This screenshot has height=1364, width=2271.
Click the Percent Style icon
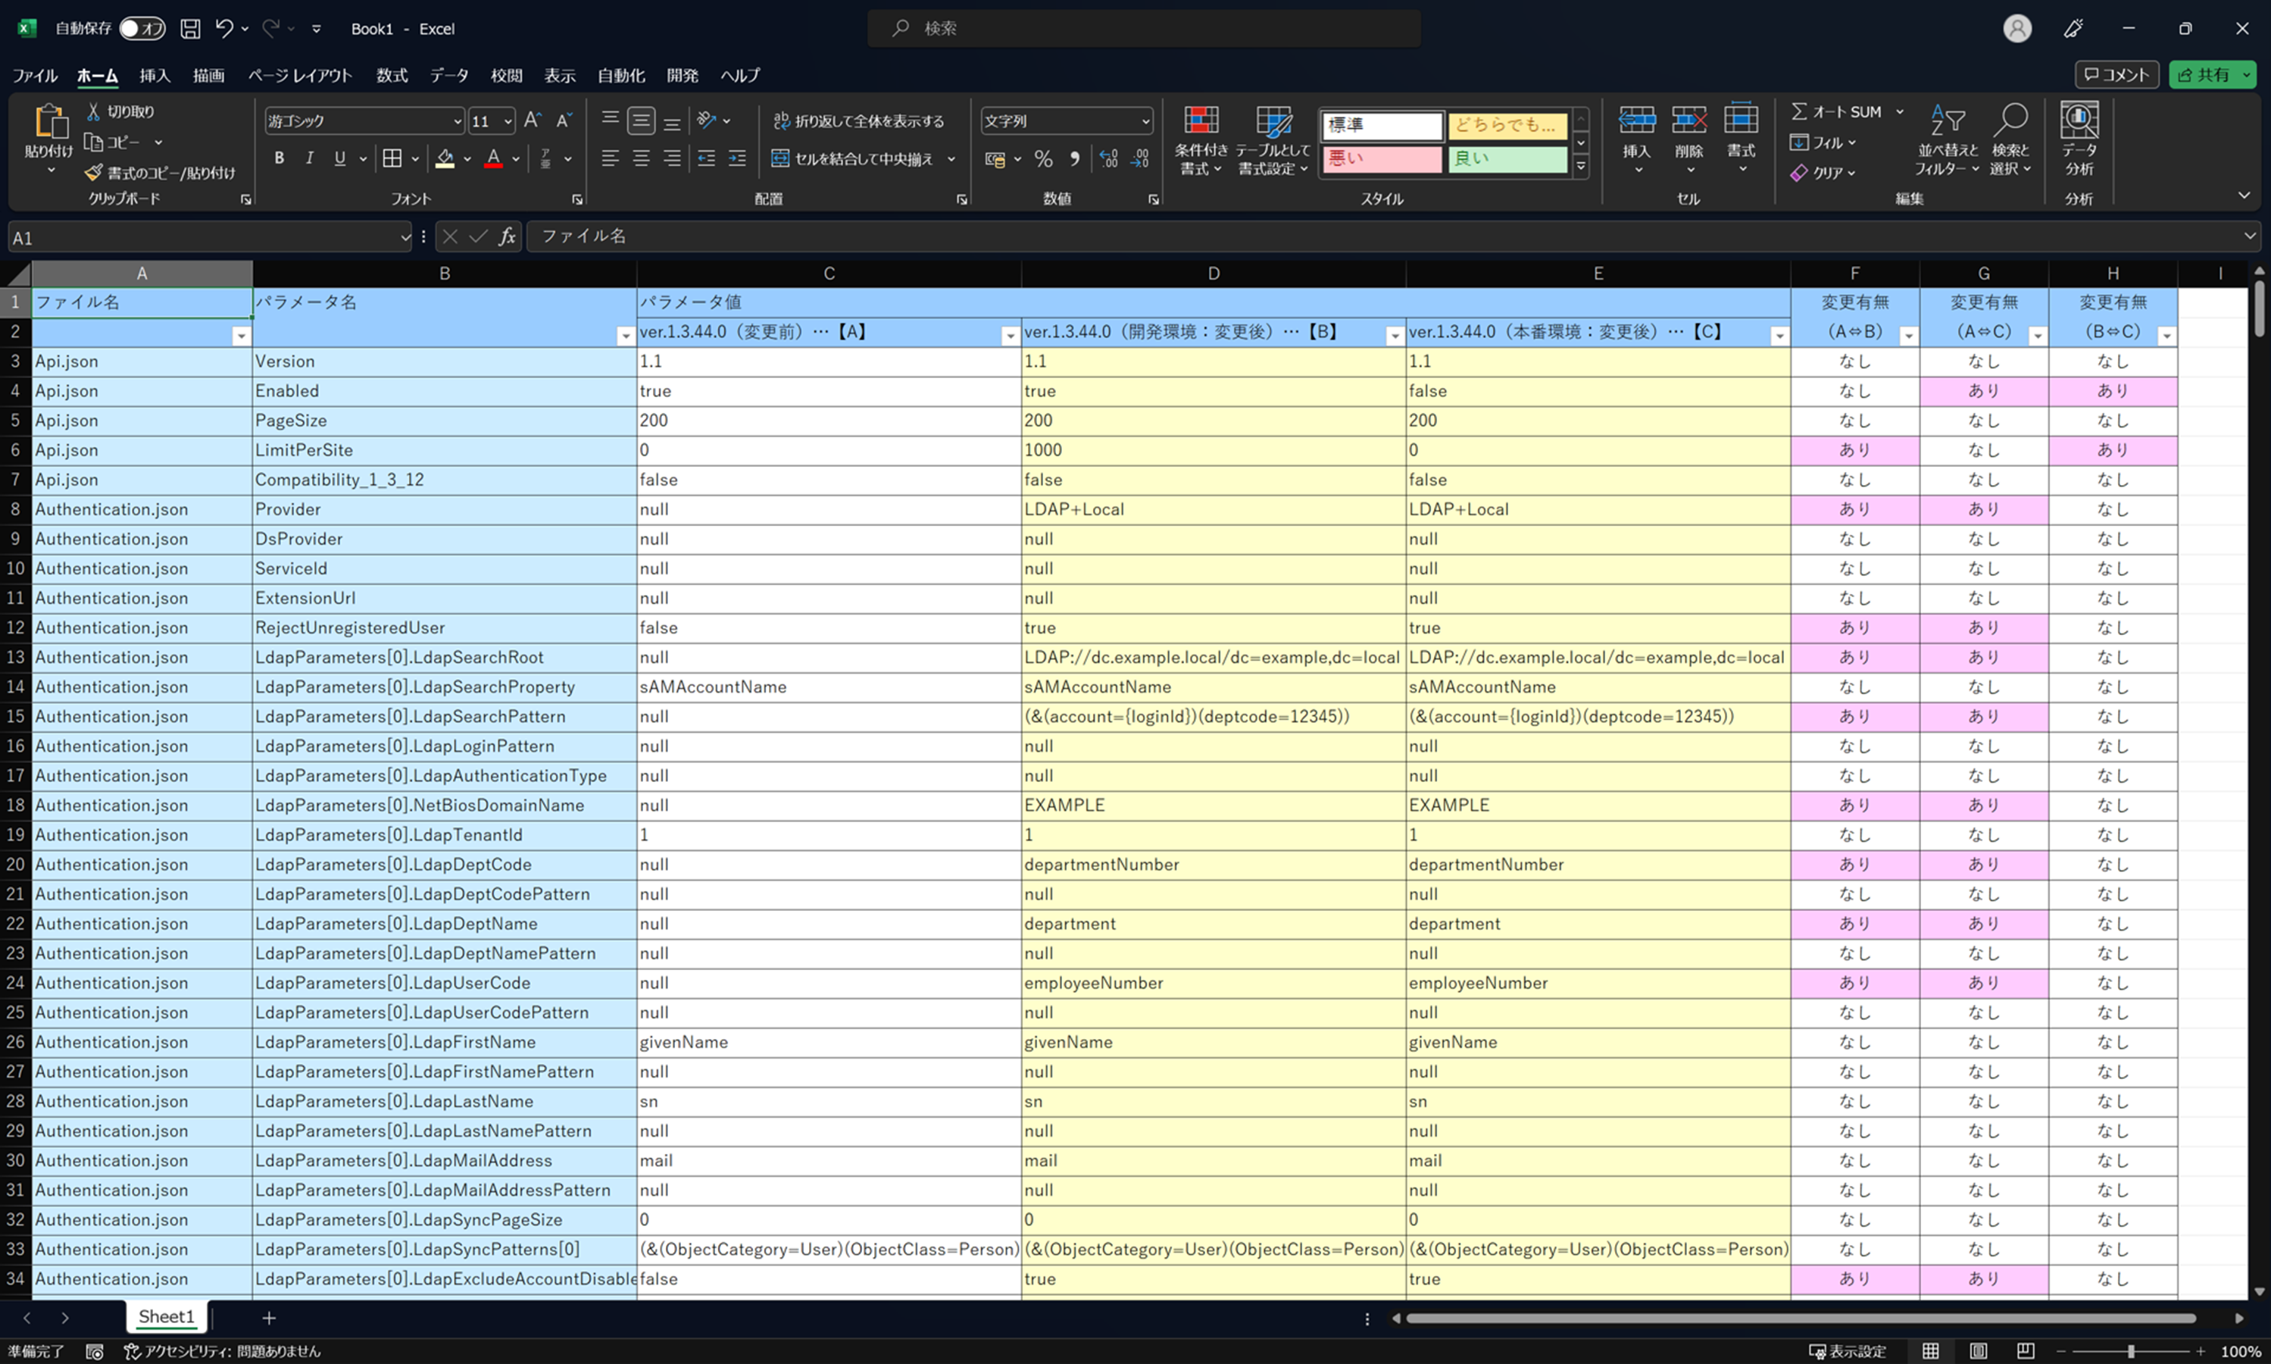pyautogui.click(x=1043, y=159)
